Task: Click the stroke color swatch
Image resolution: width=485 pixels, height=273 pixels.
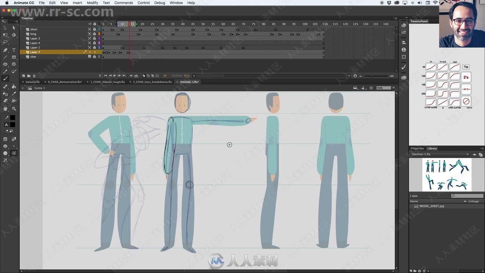Action: tap(13, 118)
